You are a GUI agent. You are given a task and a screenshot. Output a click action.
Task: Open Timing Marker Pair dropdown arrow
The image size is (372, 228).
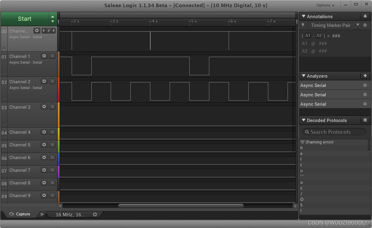(358, 25)
